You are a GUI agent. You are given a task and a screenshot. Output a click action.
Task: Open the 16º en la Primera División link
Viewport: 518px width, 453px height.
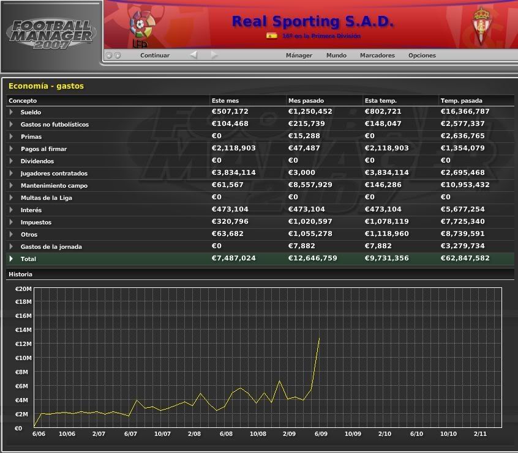321,36
